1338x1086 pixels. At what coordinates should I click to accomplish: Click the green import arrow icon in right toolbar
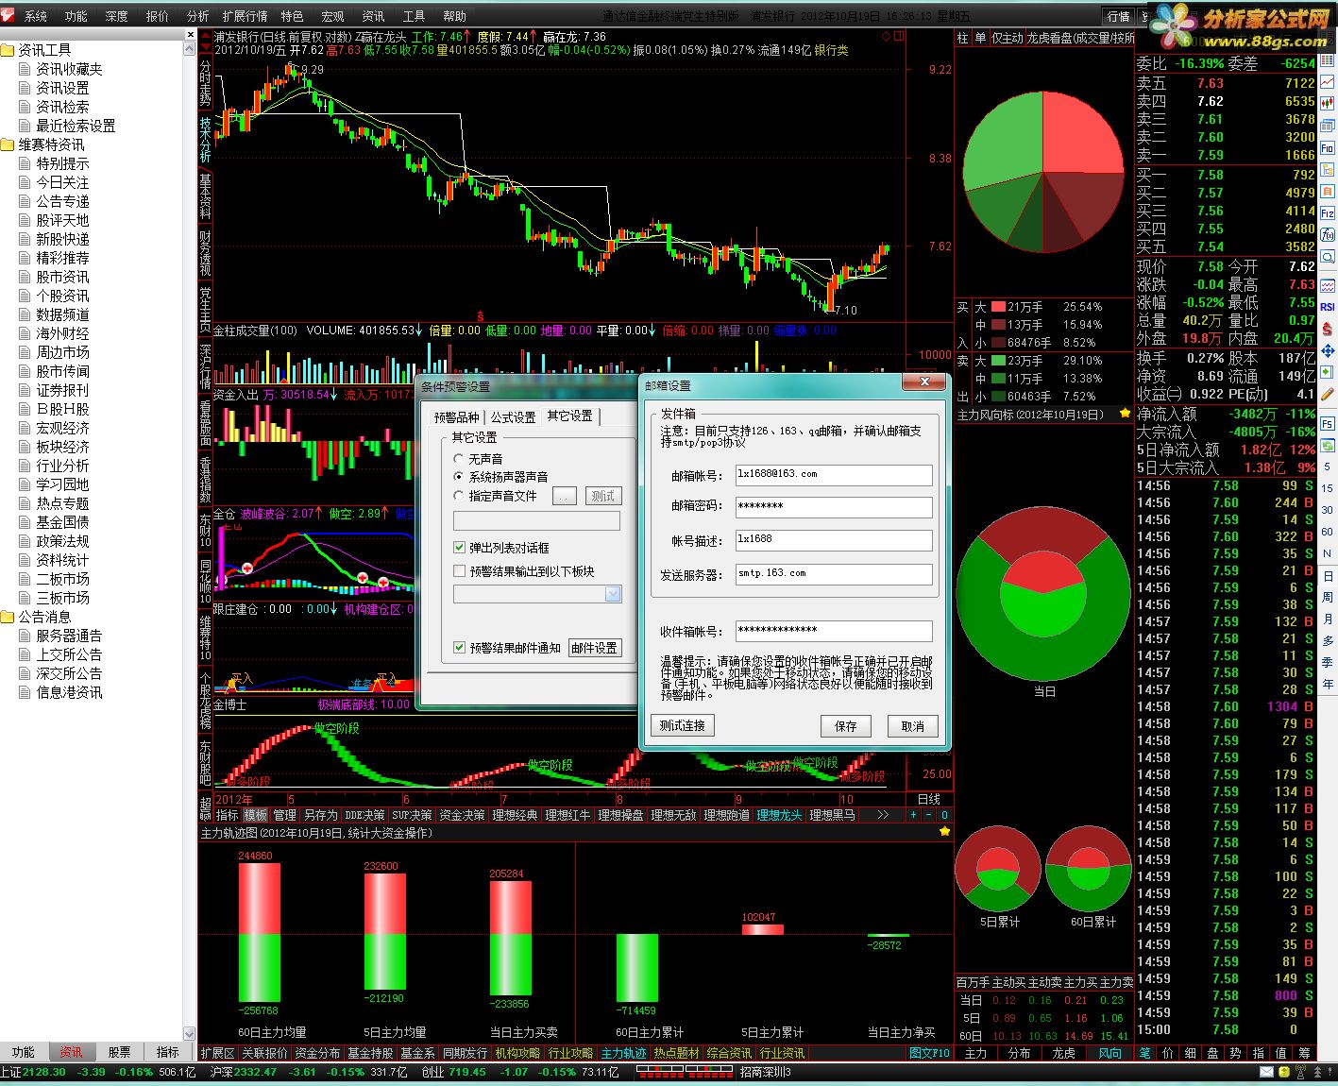tap(1328, 372)
